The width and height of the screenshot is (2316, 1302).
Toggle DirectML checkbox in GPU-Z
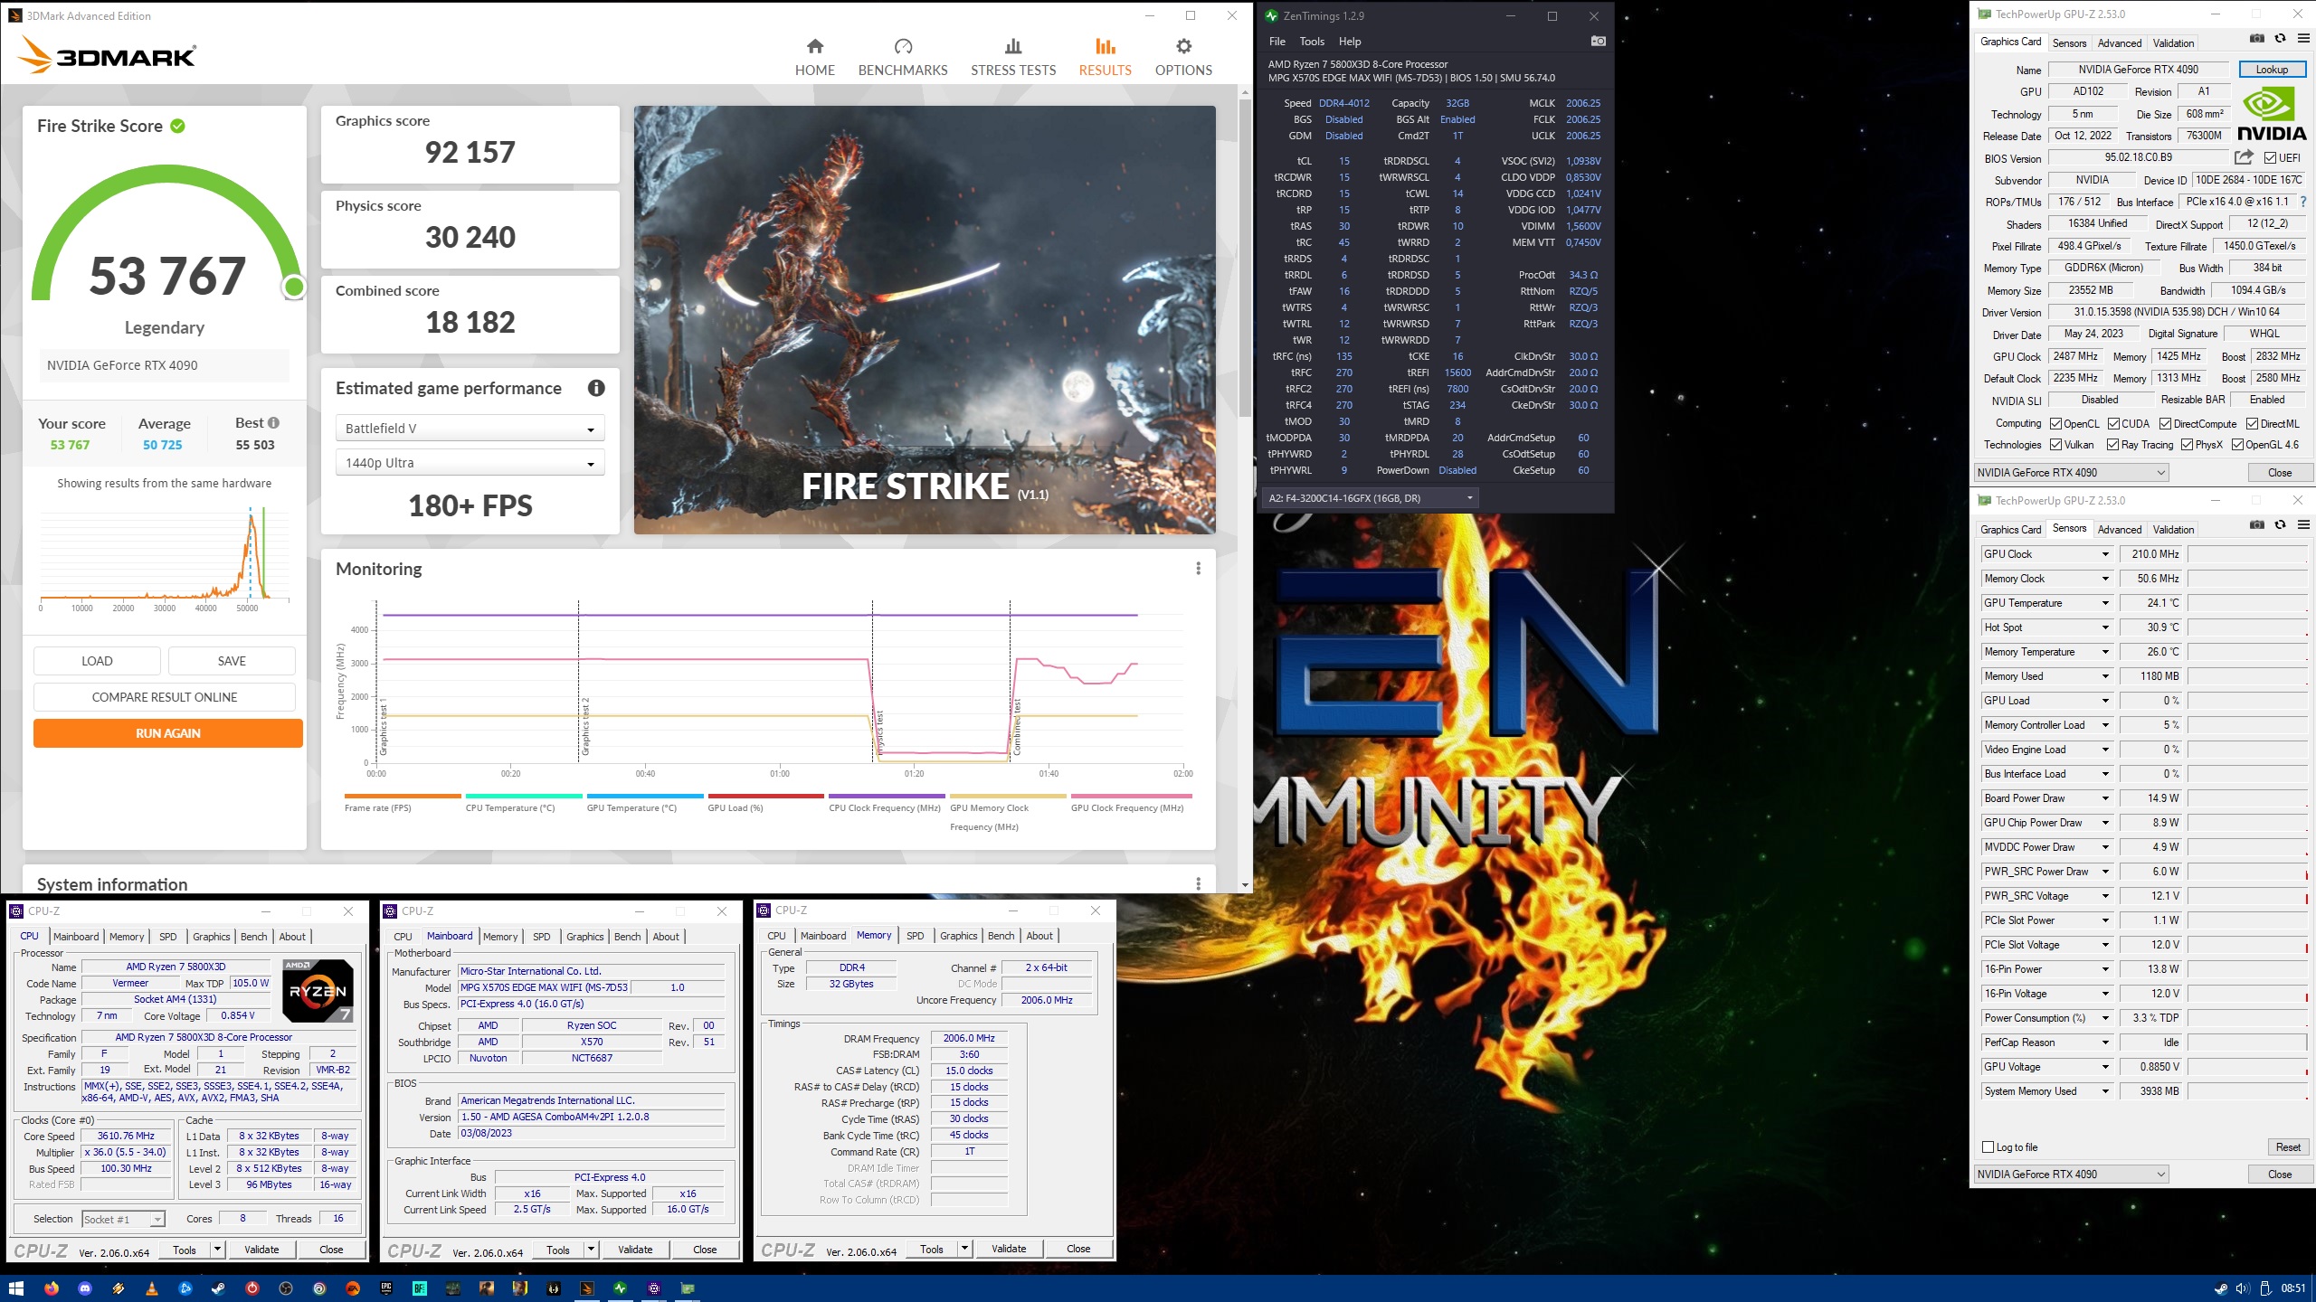pyautogui.click(x=2252, y=424)
